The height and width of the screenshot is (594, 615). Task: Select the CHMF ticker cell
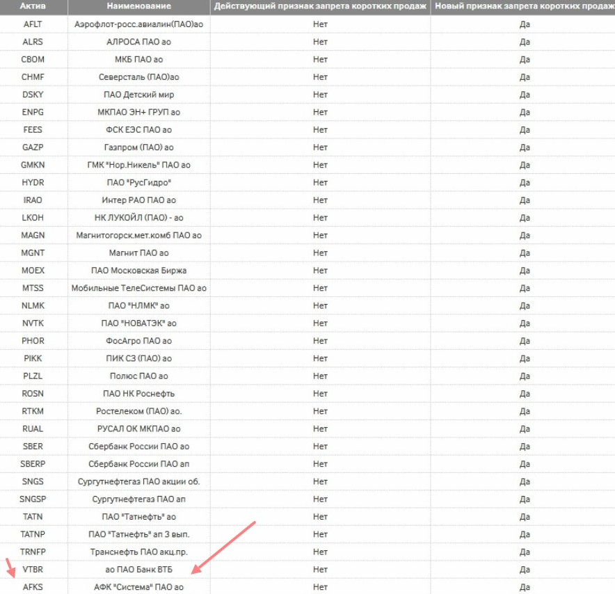coord(33,77)
